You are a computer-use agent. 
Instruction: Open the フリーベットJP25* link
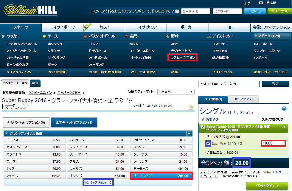(142, 72)
